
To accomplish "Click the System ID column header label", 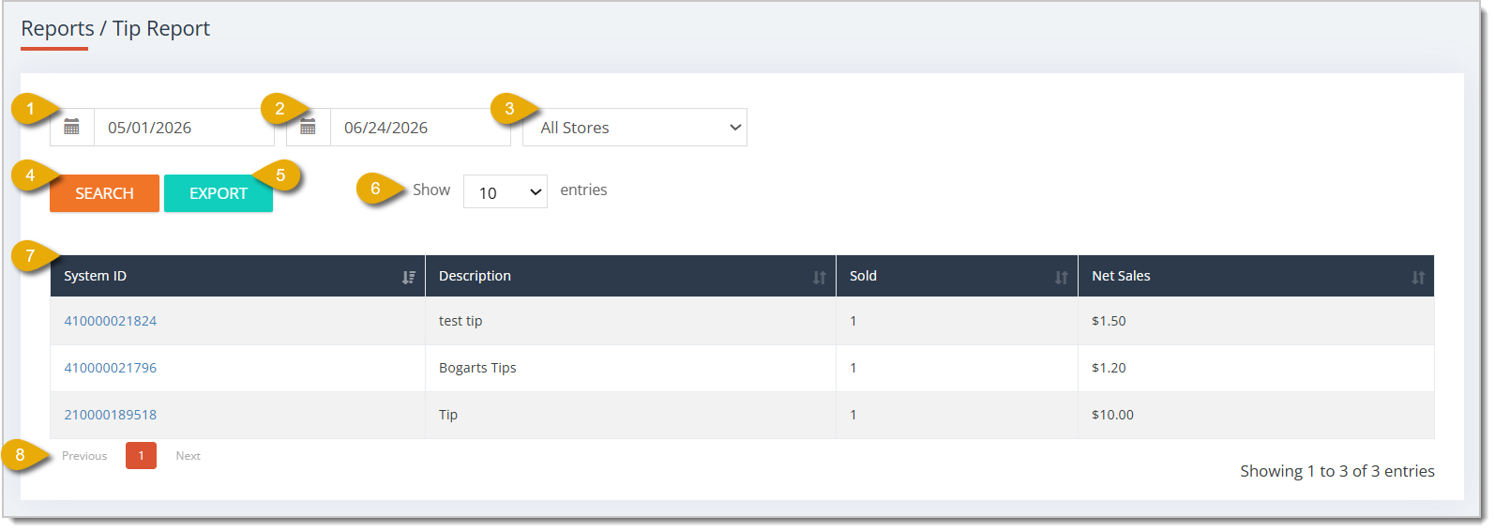I will tap(95, 276).
